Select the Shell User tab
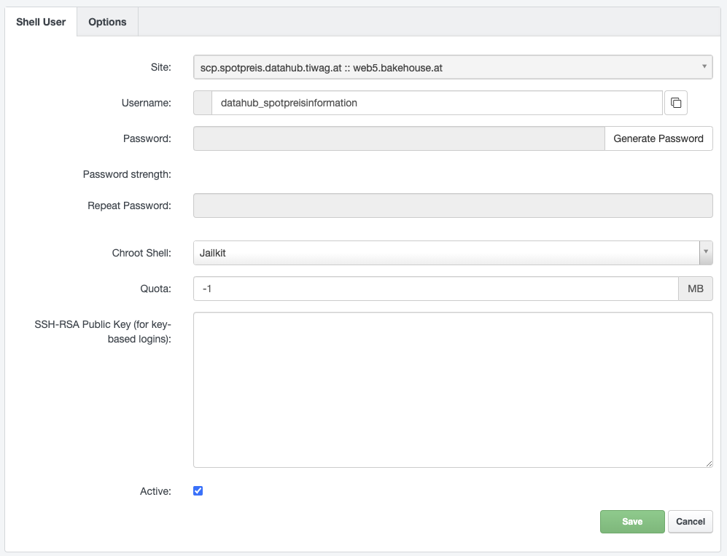This screenshot has width=727, height=556. pos(41,22)
